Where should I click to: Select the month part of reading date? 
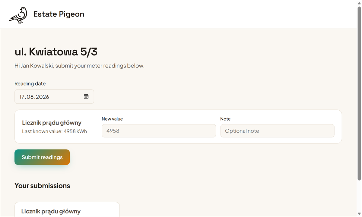tap(30, 97)
